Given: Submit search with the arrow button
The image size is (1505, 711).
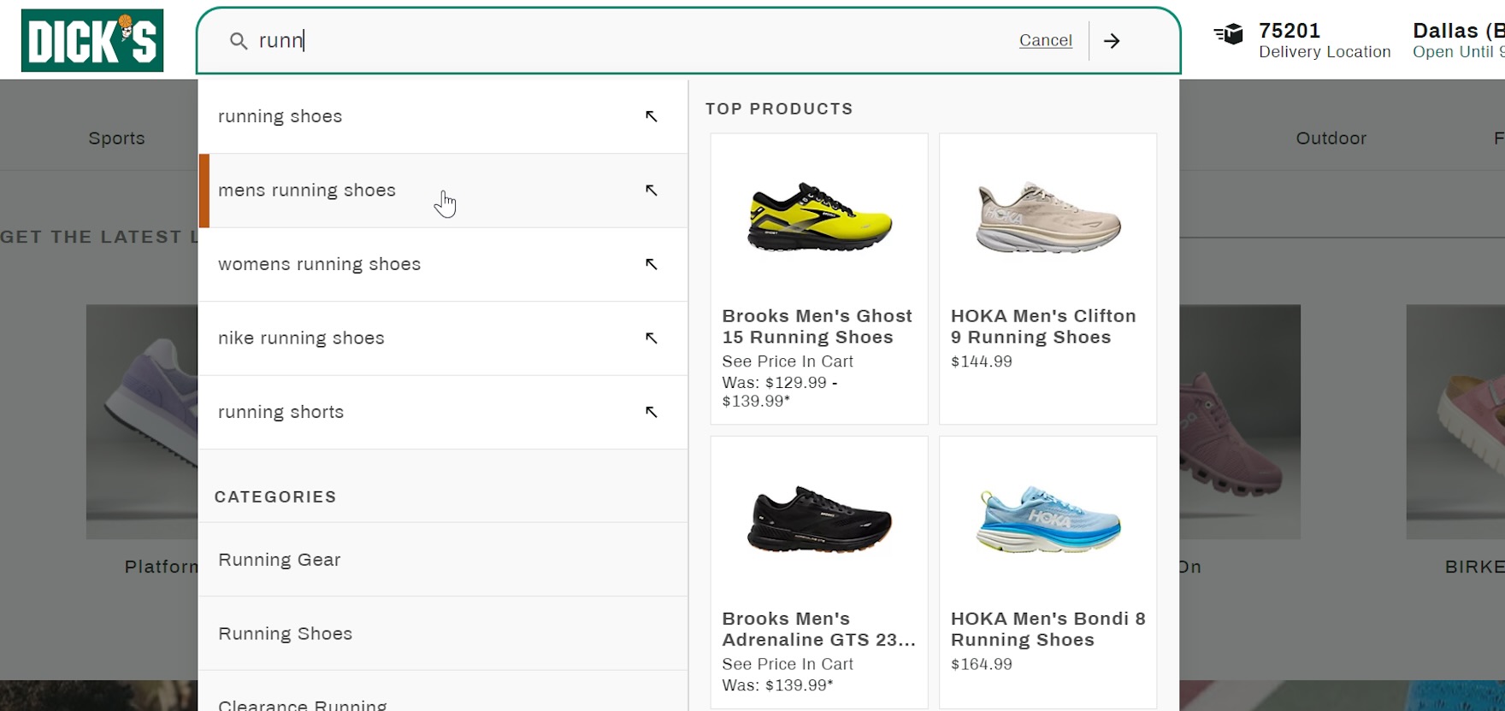Looking at the screenshot, I should point(1112,41).
